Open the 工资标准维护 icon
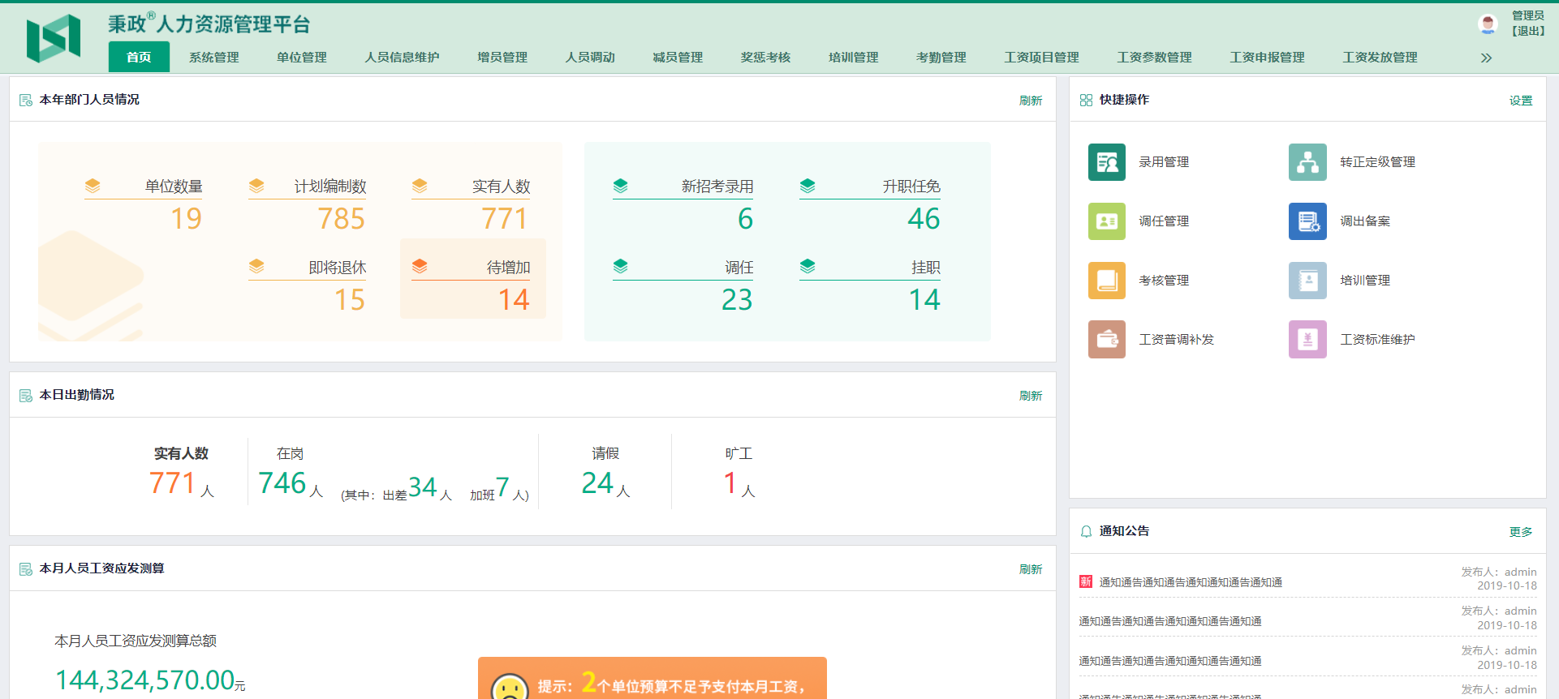Screen dimensions: 1559x699 point(1307,340)
